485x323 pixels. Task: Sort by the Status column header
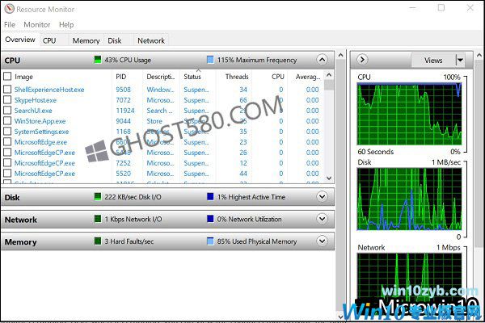192,77
